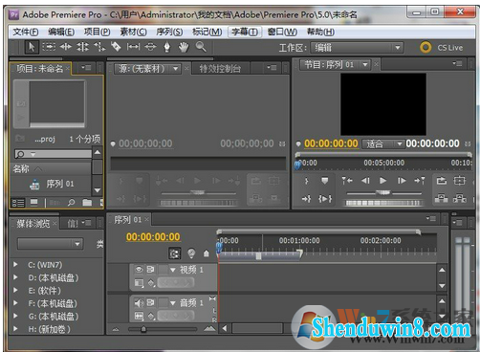The width and height of the screenshot is (480, 352).
Task: Select the Track Select tool
Action: [49, 47]
